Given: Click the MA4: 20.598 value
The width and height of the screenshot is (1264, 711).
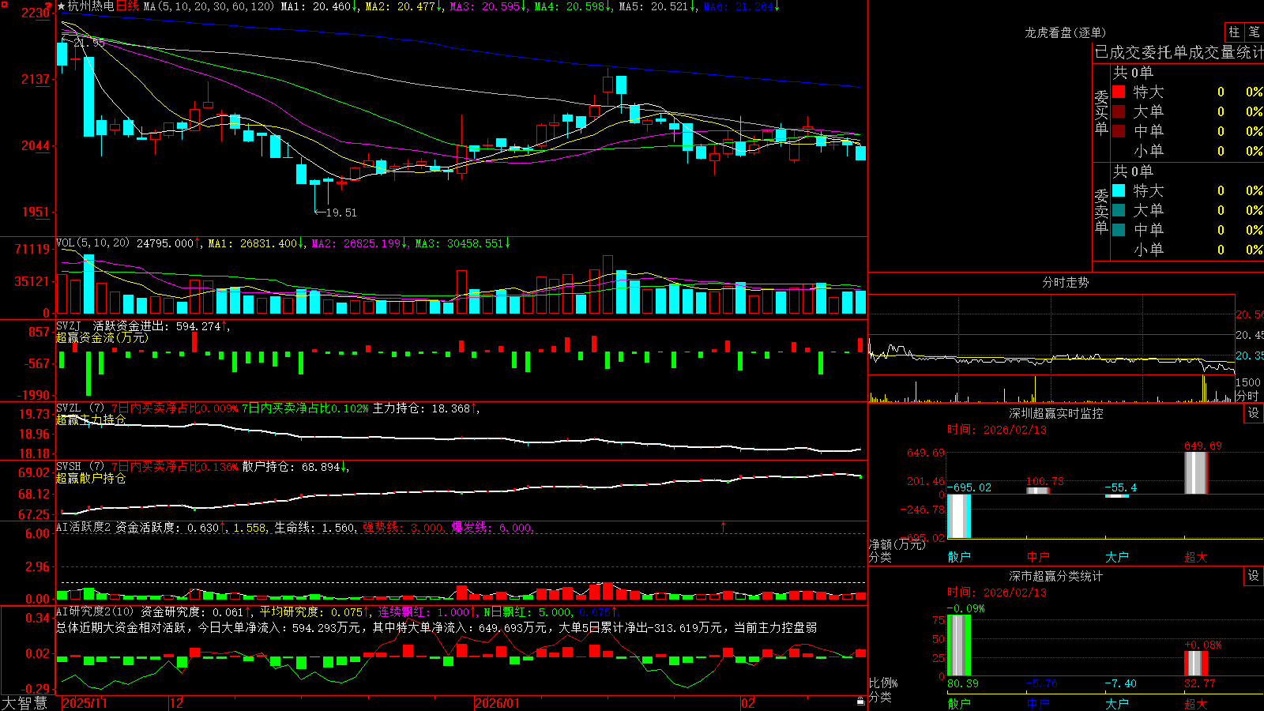Looking at the screenshot, I should tap(572, 6).
